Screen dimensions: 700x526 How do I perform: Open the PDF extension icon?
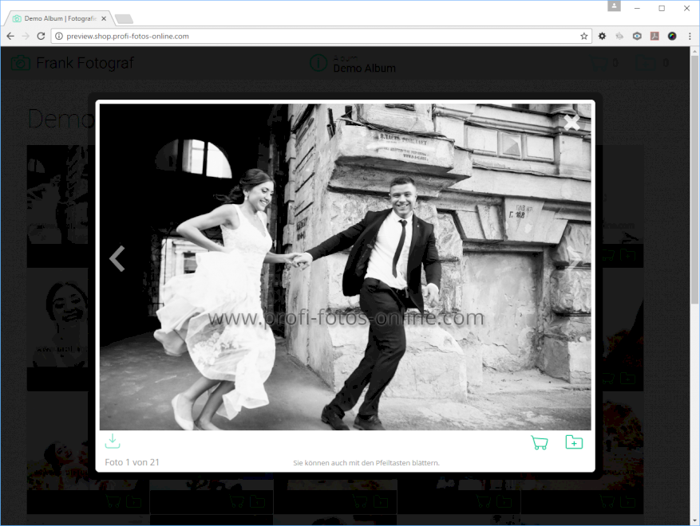(655, 36)
